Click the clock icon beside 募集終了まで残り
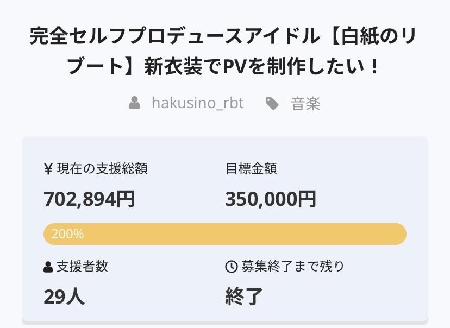The height and width of the screenshot is (328, 450). point(231,267)
